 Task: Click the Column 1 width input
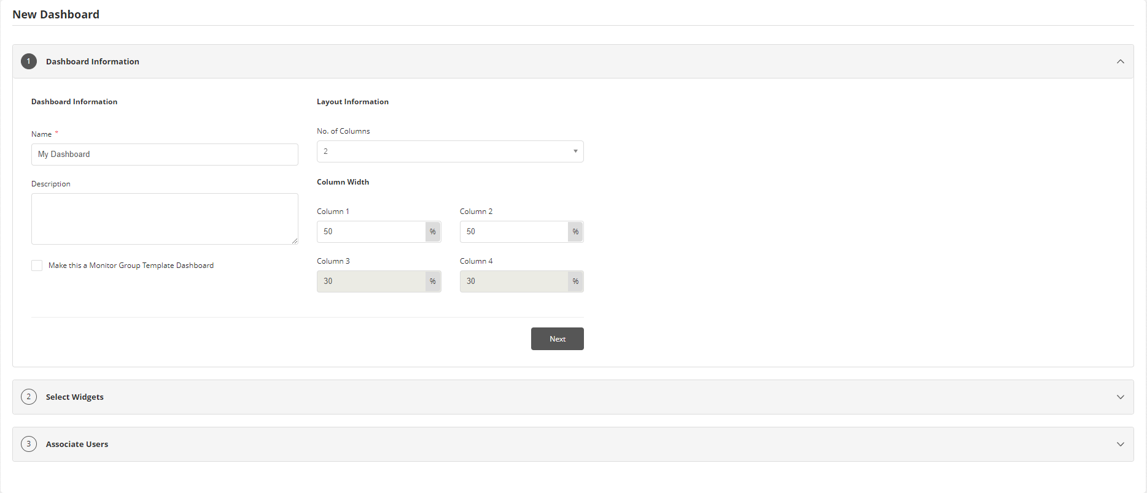coord(371,232)
